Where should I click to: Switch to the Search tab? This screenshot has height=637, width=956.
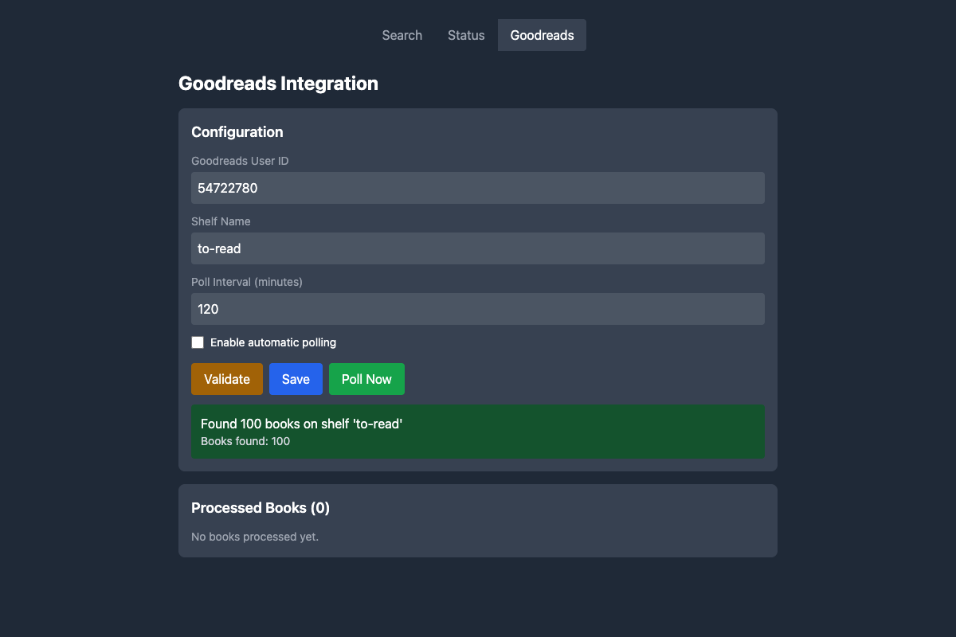pyautogui.click(x=402, y=35)
